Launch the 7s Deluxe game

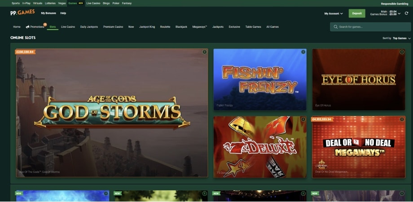coord(260,147)
